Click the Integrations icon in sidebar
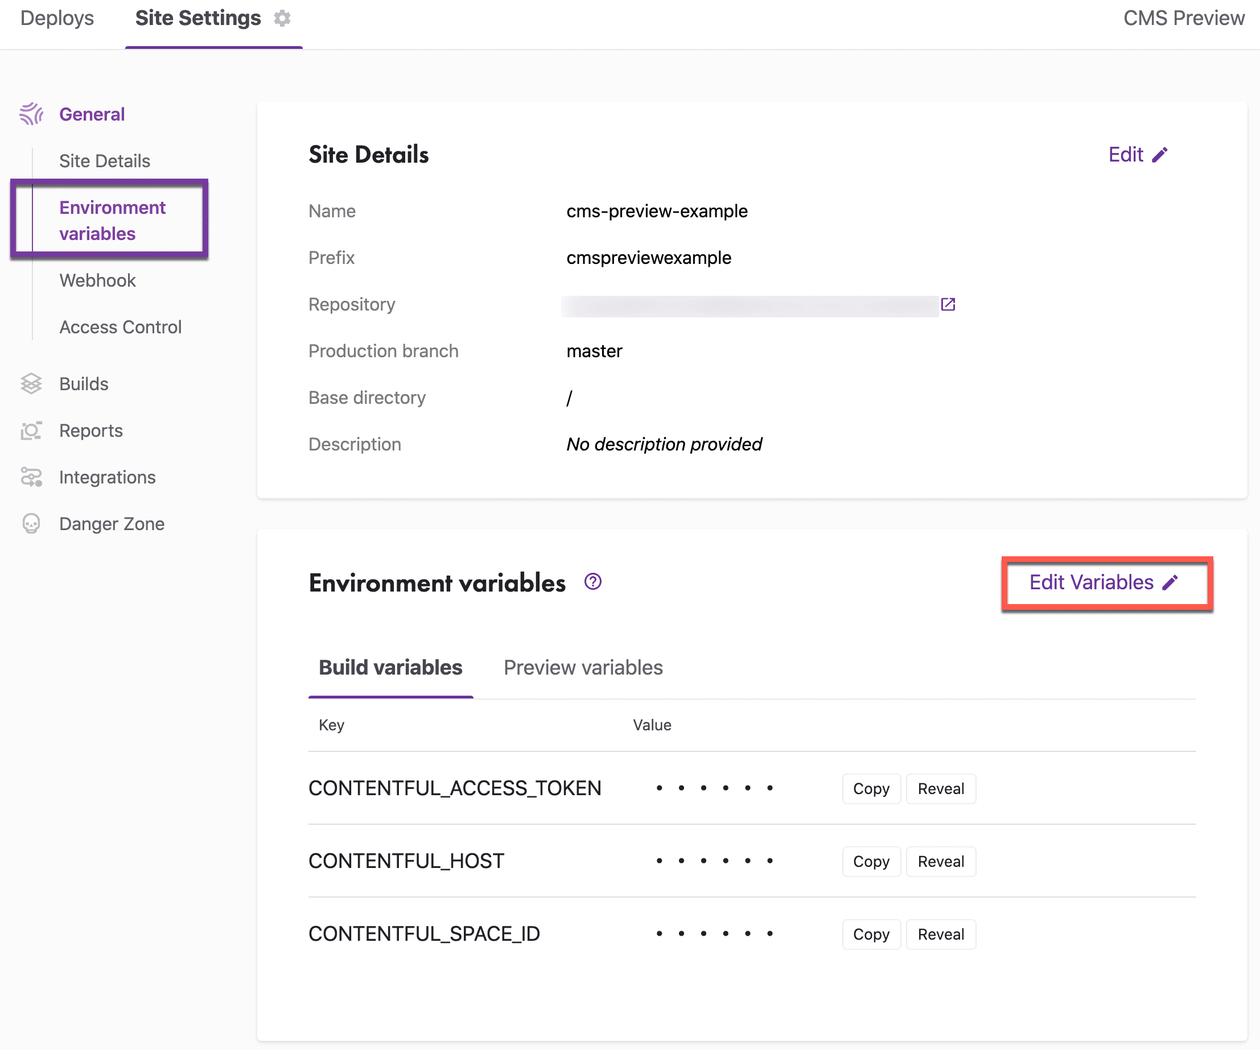This screenshot has height=1050, width=1260. tap(31, 477)
